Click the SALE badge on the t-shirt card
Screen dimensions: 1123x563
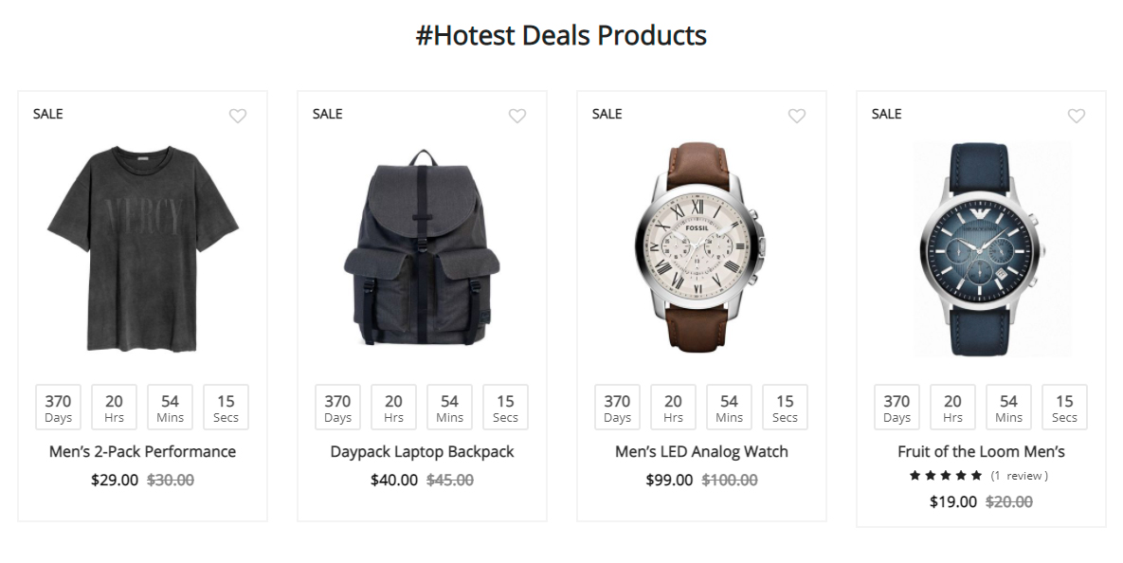coord(48,114)
